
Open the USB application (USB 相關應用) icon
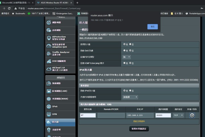(x=49, y=61)
